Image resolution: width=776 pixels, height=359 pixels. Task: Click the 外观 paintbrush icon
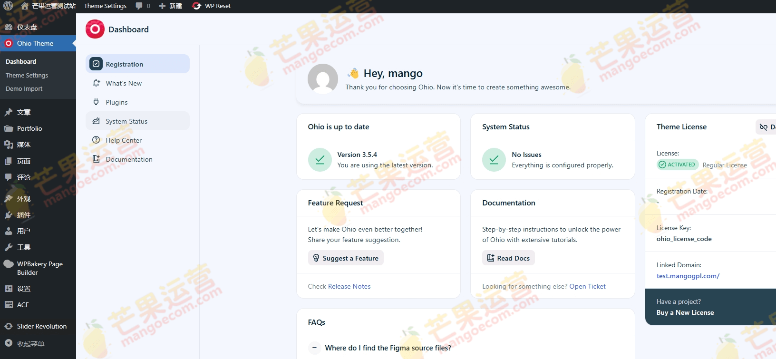coord(9,199)
